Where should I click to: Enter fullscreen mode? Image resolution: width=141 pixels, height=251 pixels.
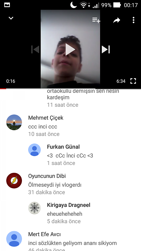133,81
